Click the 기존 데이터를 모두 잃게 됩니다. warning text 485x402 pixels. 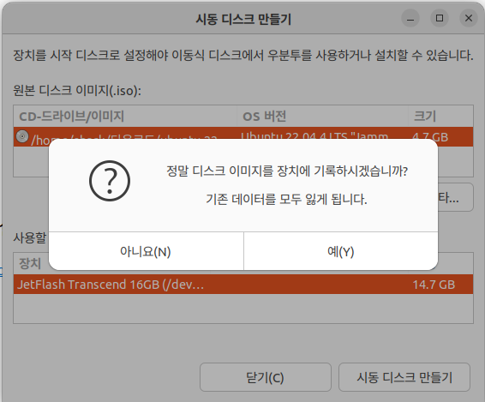tap(287, 199)
